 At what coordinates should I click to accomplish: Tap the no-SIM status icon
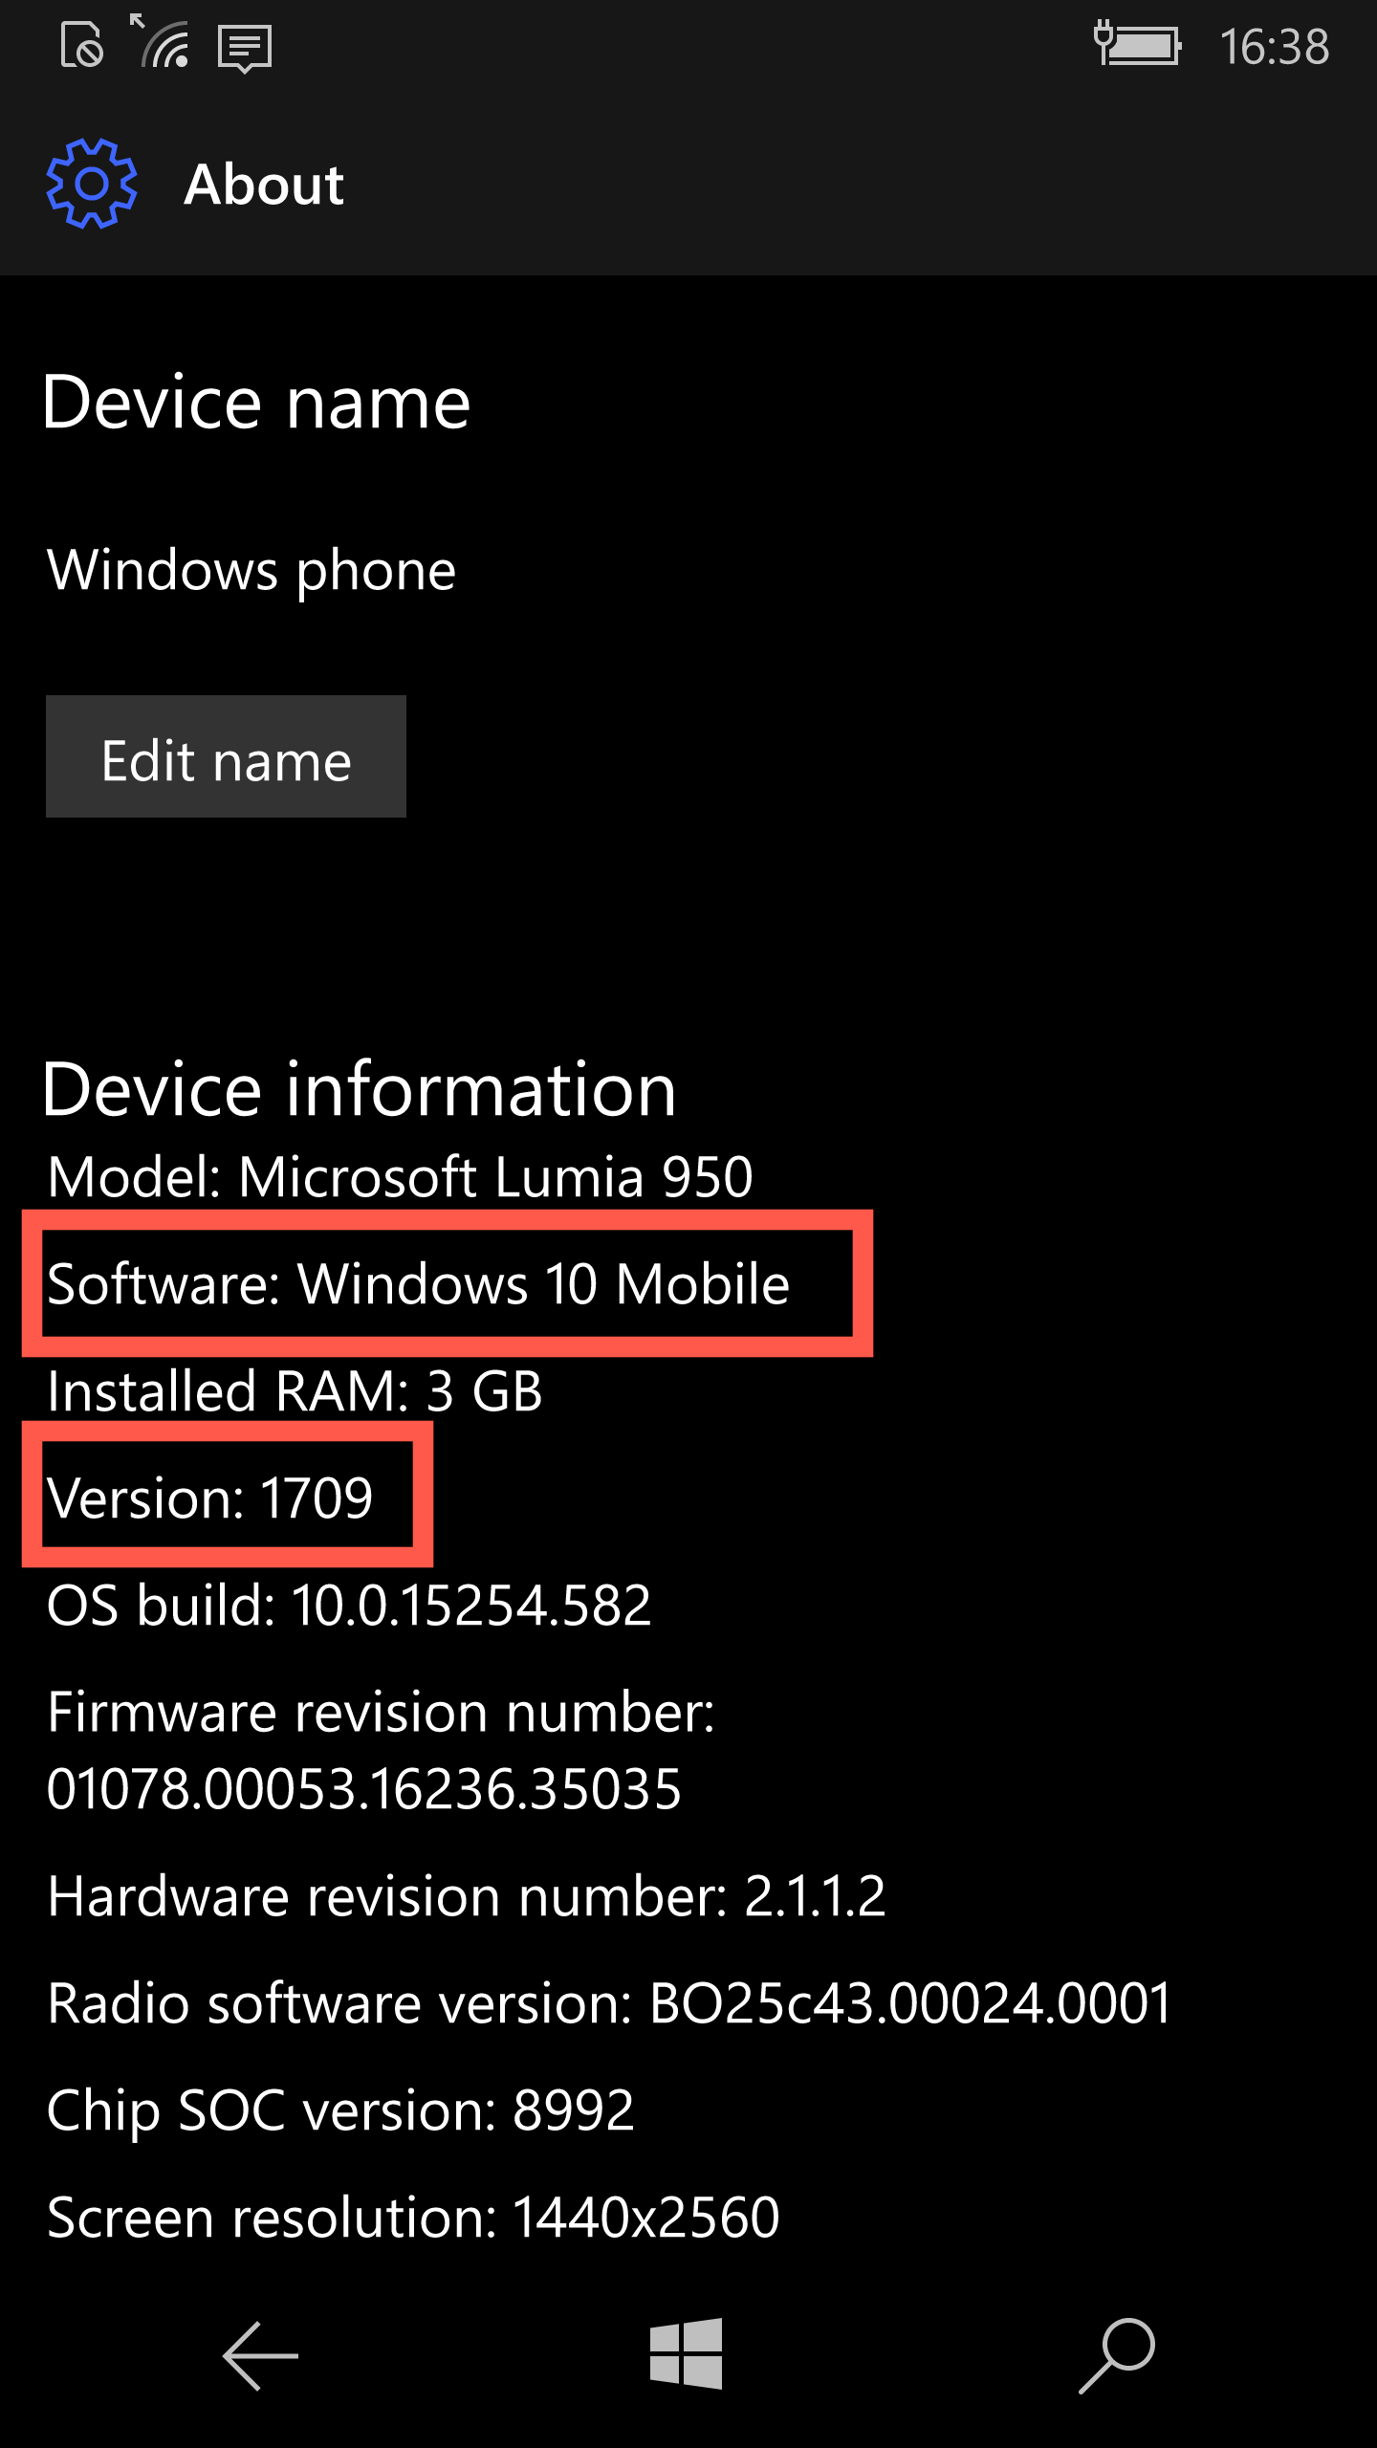pyautogui.click(x=81, y=45)
